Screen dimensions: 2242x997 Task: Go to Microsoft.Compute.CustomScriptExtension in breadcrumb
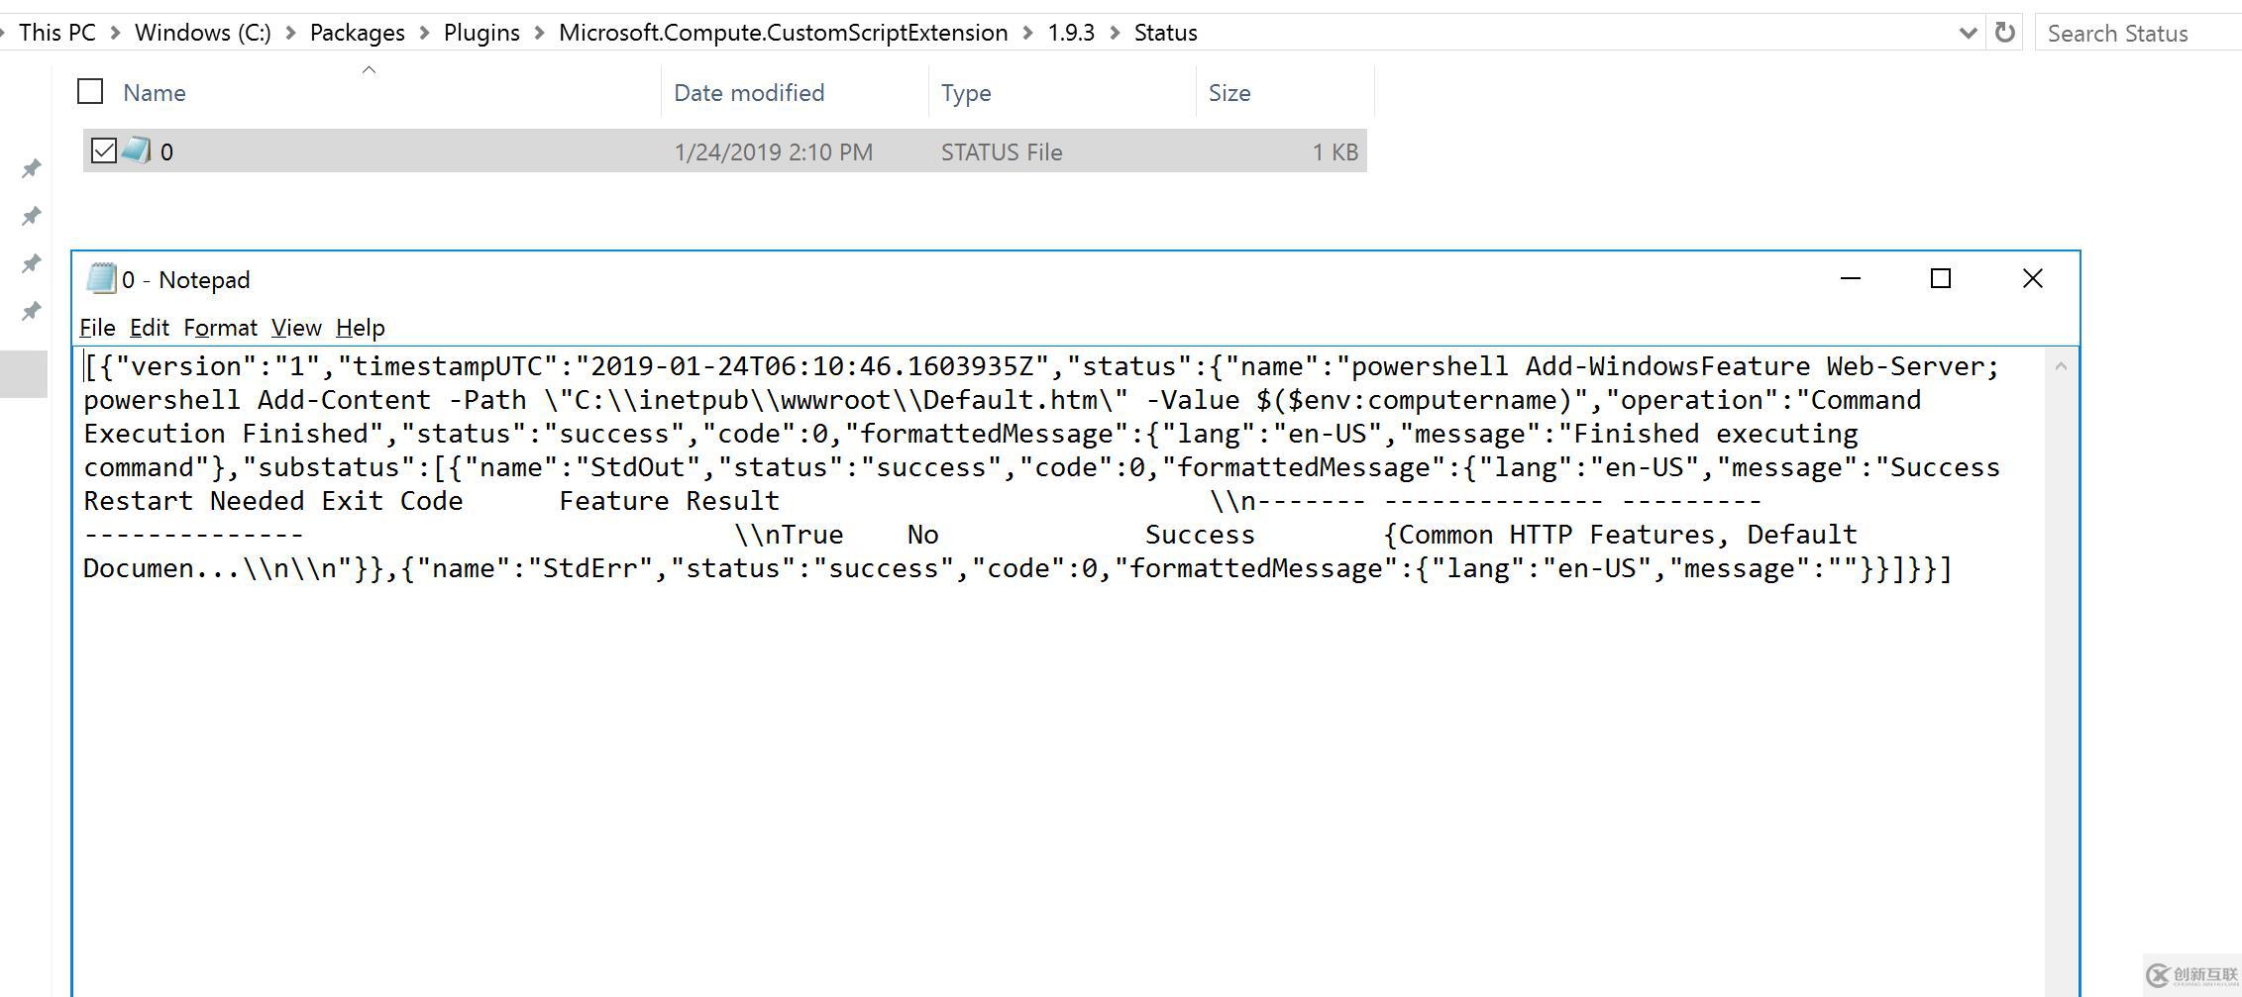pos(784,33)
